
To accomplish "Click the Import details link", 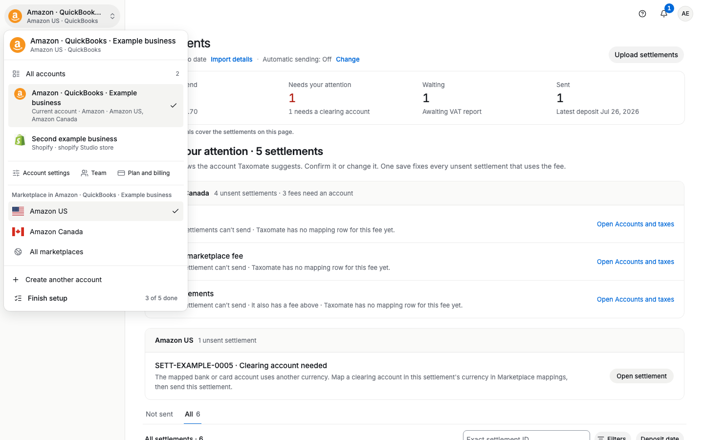I will pos(232,59).
